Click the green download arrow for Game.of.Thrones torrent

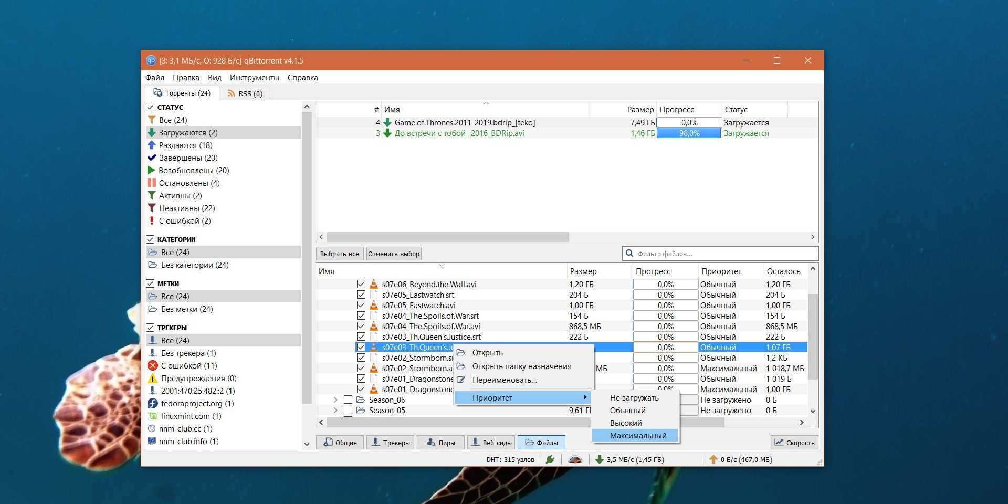coord(387,123)
